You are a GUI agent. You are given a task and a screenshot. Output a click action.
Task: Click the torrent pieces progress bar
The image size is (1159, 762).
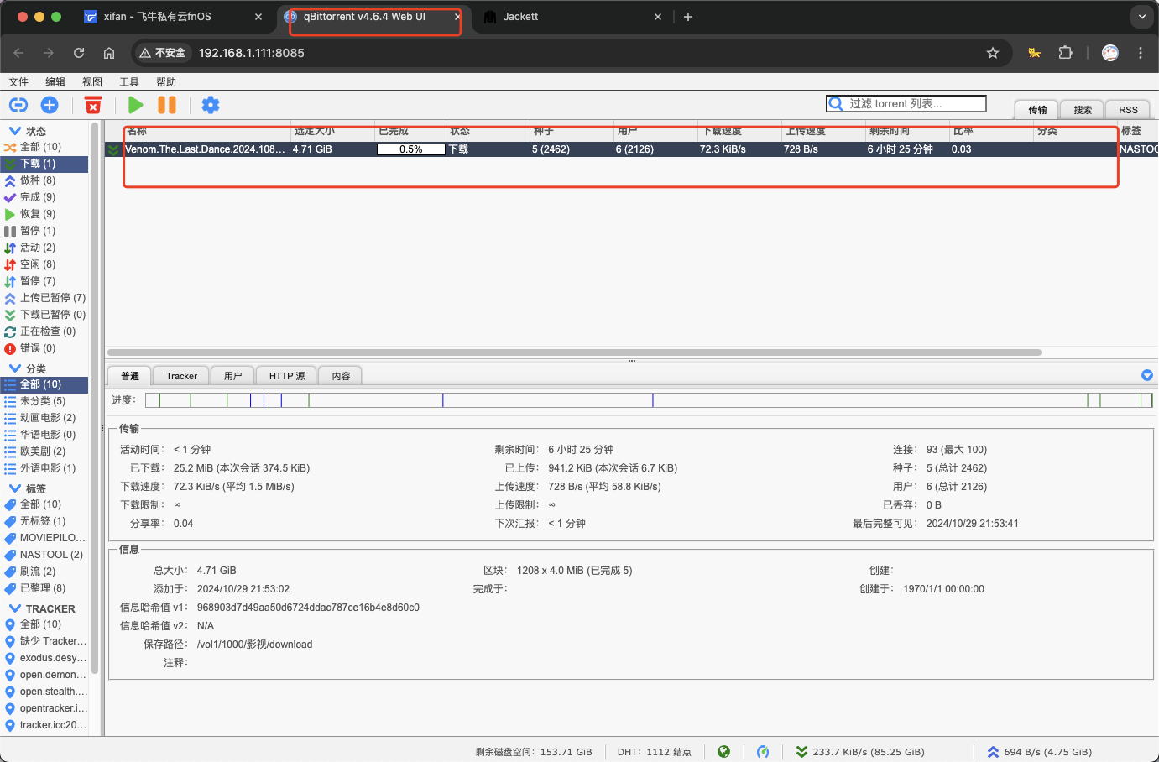coord(649,400)
